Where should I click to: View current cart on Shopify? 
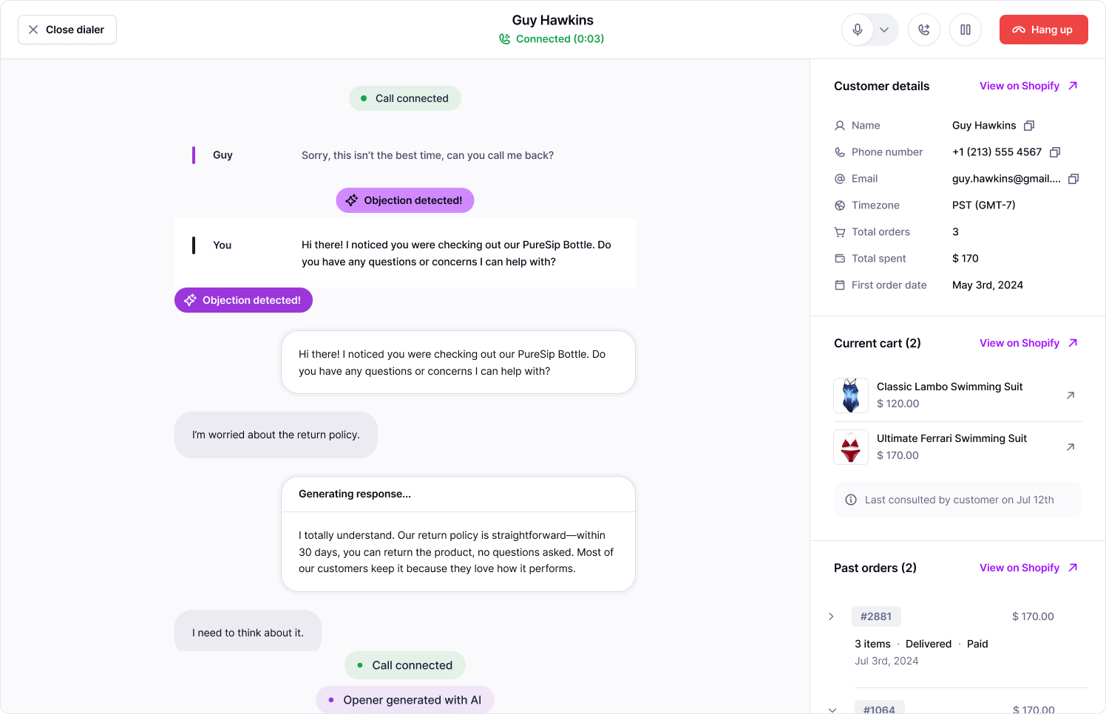pyautogui.click(x=1028, y=343)
